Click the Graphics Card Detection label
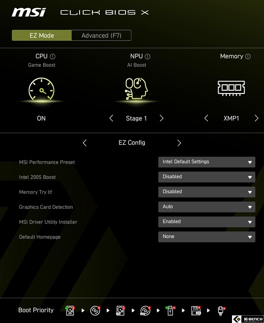 point(46,207)
